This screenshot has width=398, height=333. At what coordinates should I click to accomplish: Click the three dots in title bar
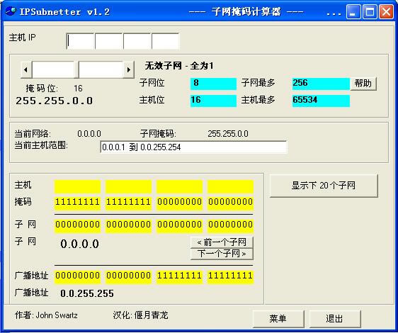click(334, 14)
